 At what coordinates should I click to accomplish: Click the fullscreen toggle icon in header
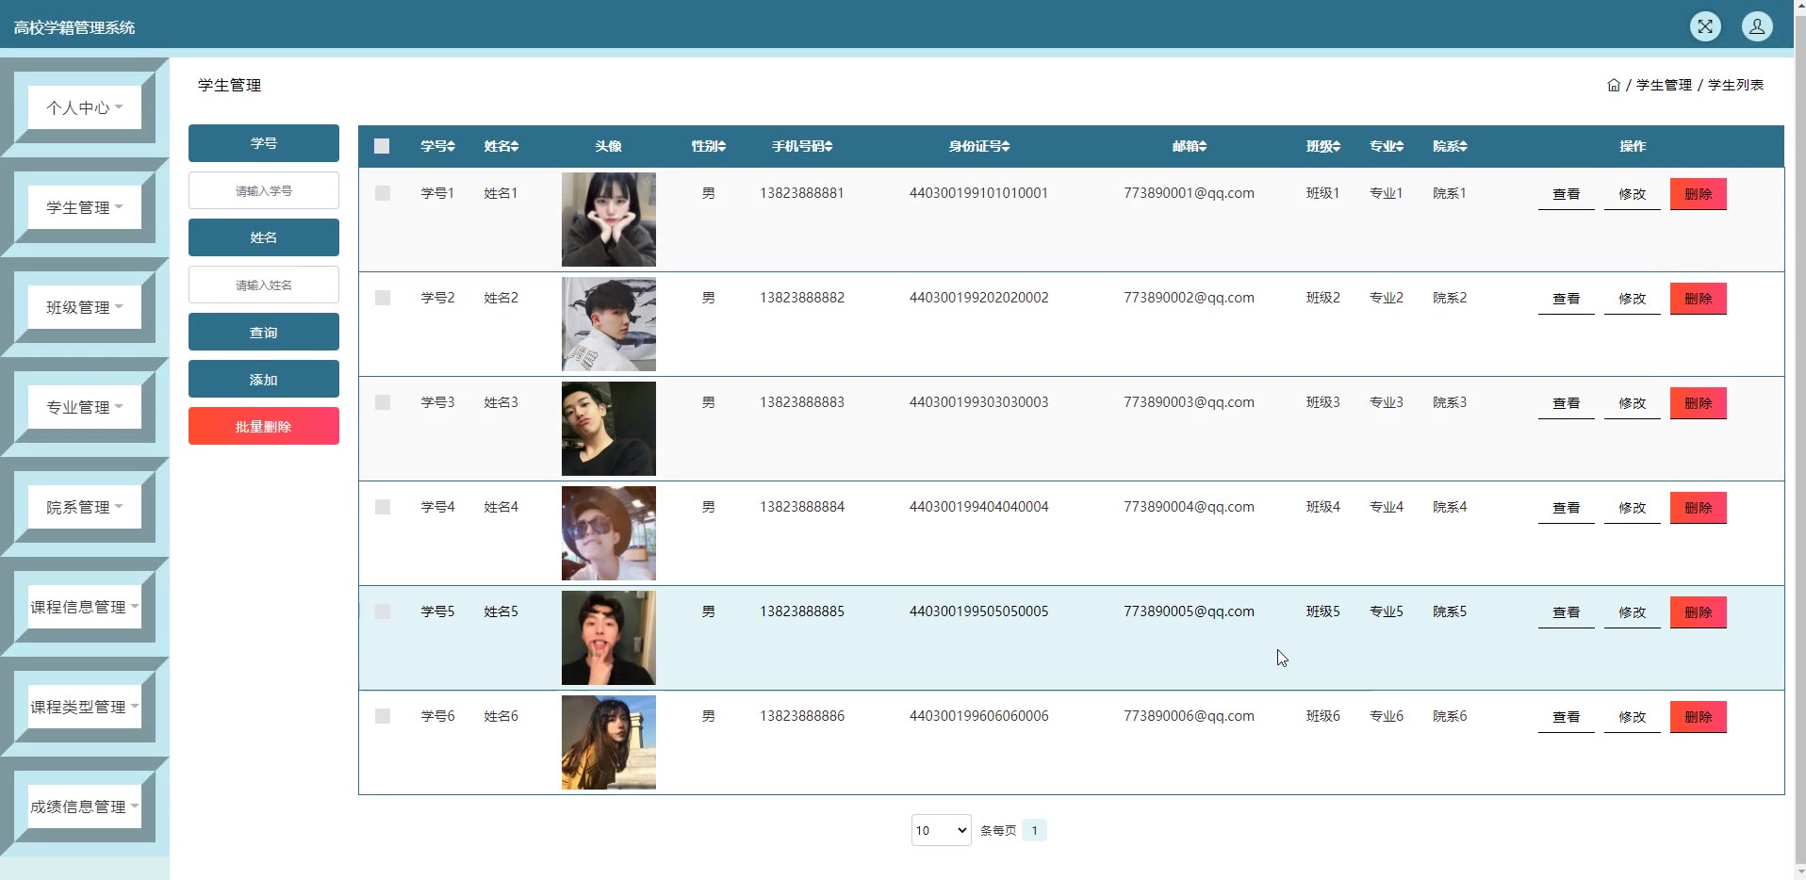[x=1705, y=26]
